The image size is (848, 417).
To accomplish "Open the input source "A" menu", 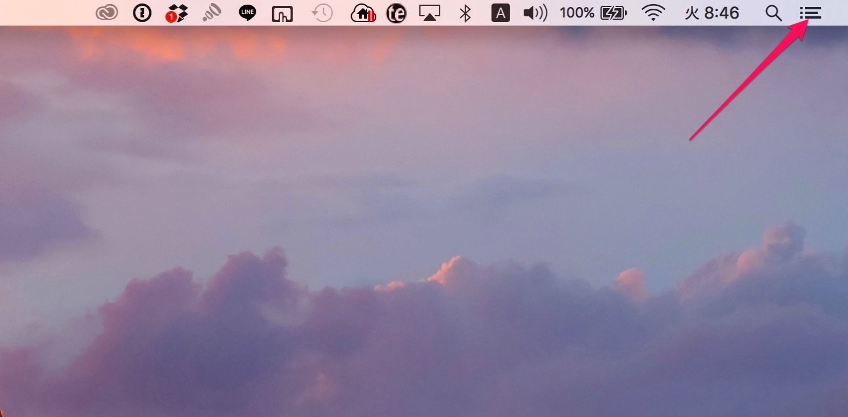I will (500, 13).
